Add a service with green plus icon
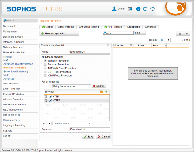194x152 pixels. coord(106,92)
